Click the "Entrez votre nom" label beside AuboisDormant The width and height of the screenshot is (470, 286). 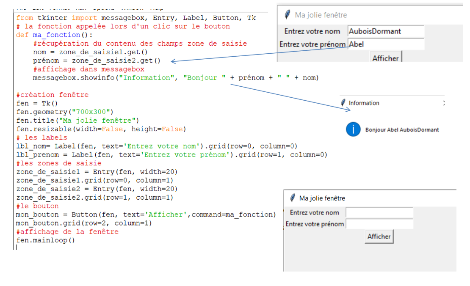pos(312,31)
